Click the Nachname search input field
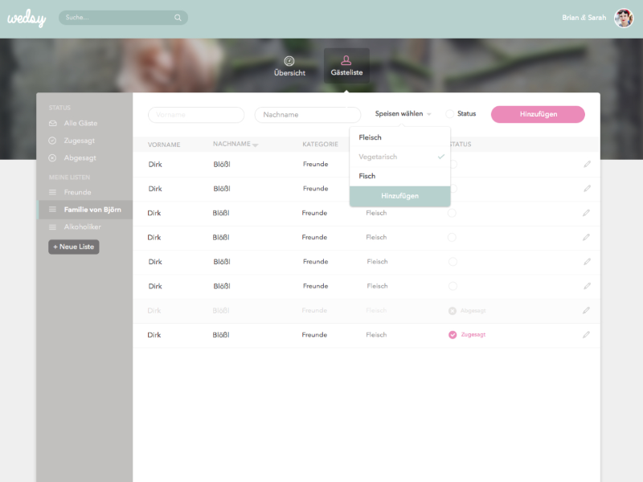The width and height of the screenshot is (643, 482). (308, 114)
